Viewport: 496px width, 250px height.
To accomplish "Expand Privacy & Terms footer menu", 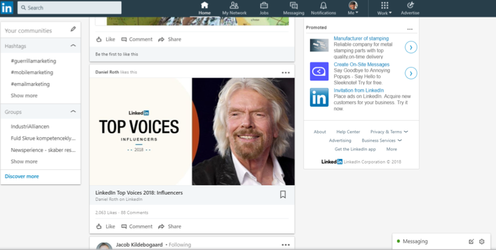I will point(389,132).
